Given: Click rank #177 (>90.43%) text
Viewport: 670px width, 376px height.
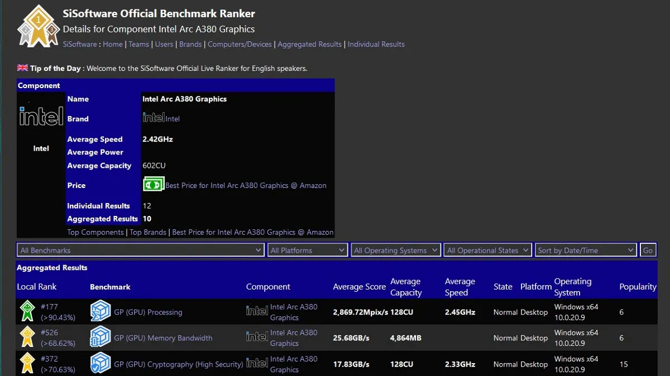Looking at the screenshot, I should click(58, 312).
